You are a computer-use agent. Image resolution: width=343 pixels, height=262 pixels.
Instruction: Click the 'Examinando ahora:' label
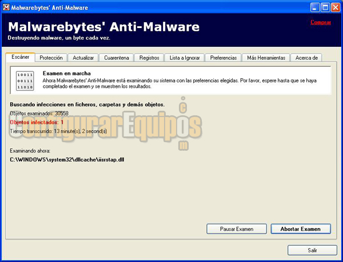[30, 151]
